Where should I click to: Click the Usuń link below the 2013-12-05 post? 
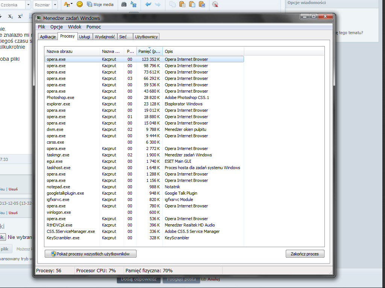[x=13, y=213]
